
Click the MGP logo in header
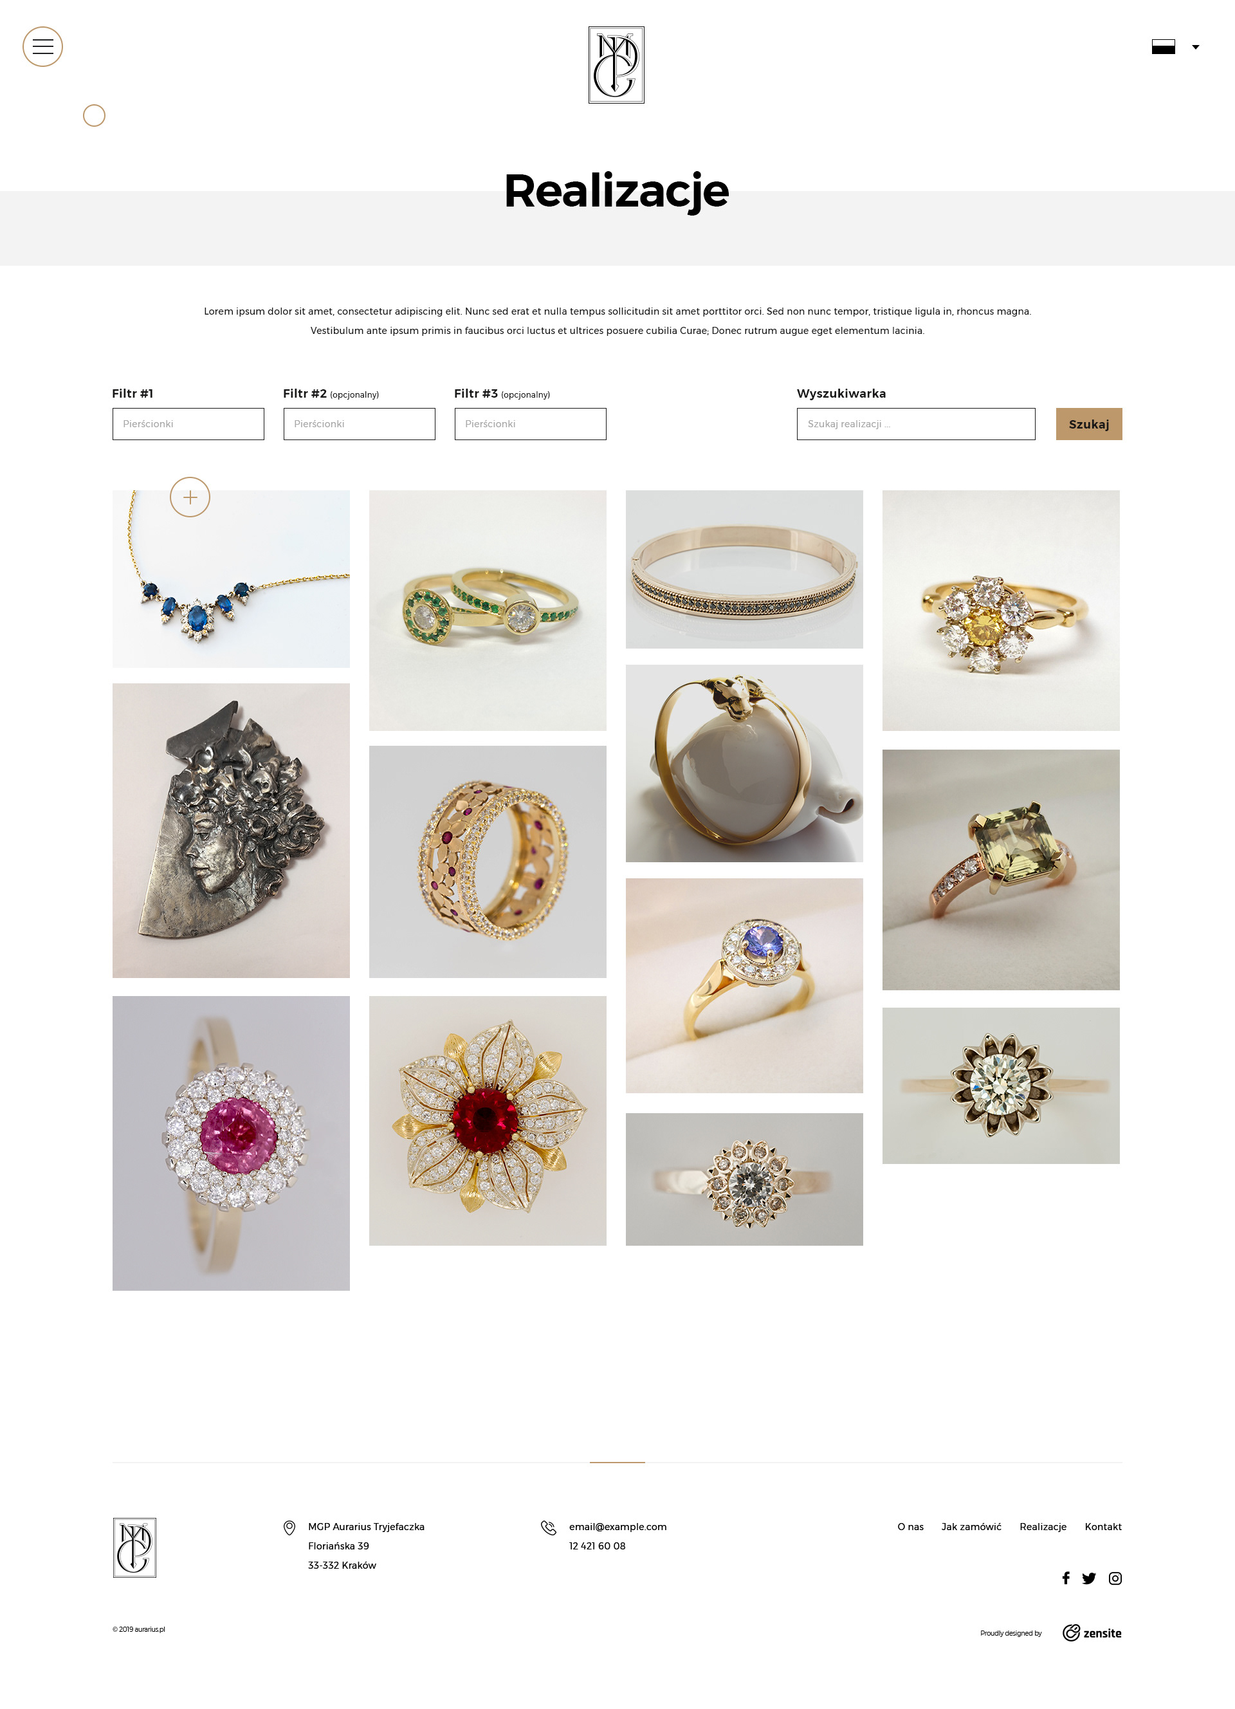point(616,65)
